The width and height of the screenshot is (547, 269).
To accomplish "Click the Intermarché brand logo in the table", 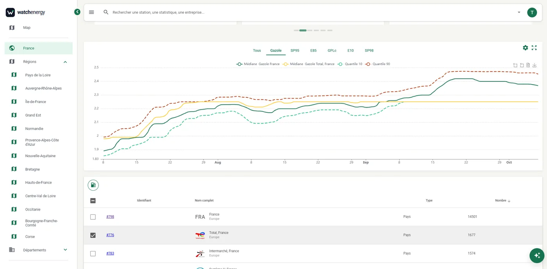I will click(200, 253).
